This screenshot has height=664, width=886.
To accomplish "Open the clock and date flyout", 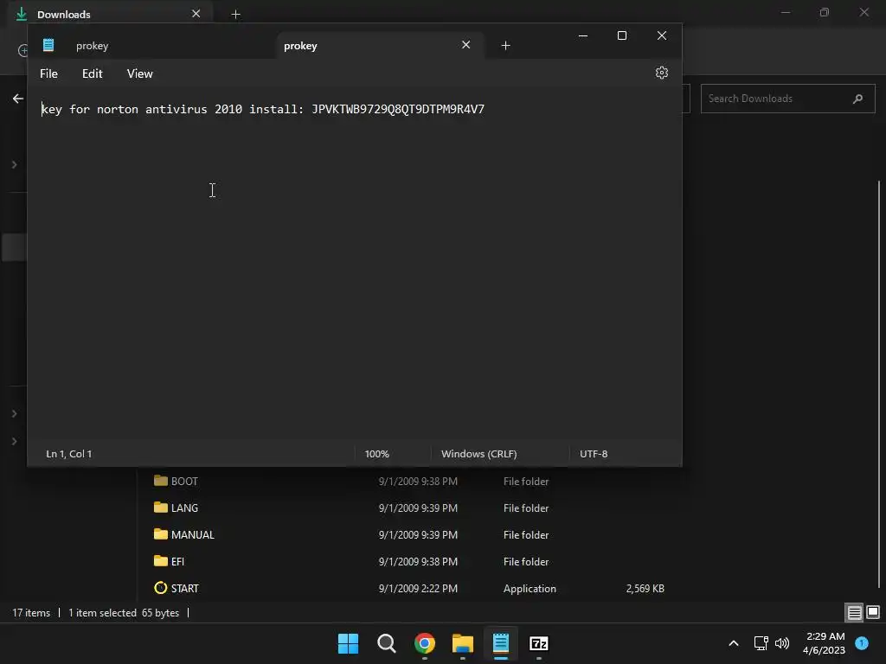I will 825,643.
